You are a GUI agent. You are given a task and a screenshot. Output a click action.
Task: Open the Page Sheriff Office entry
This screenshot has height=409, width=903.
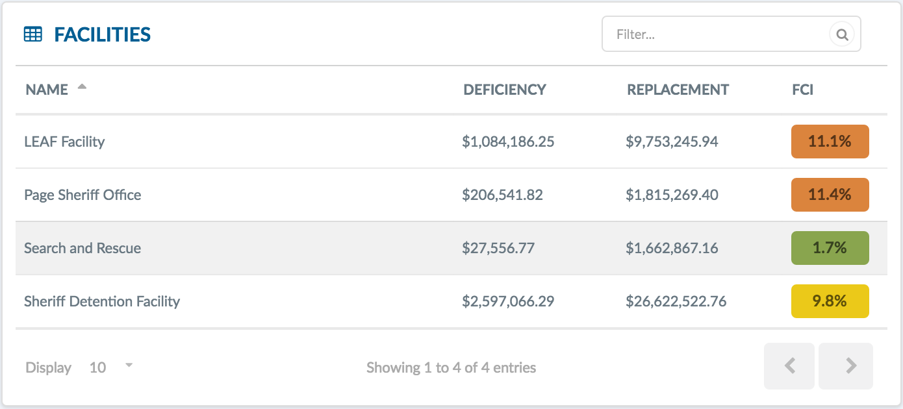(x=452, y=195)
